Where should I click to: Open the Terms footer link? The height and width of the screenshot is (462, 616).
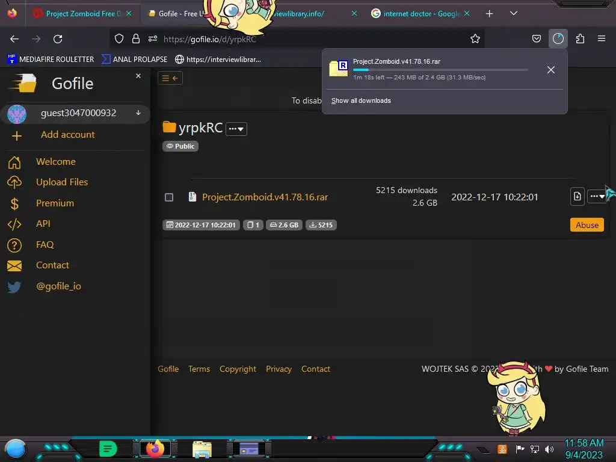point(199,369)
